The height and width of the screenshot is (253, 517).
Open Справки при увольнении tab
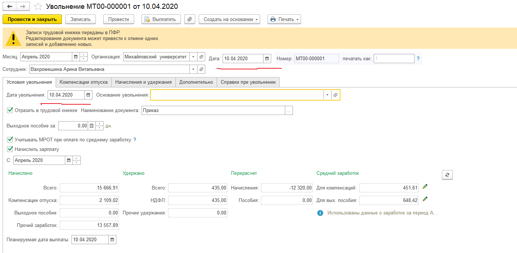point(248,82)
